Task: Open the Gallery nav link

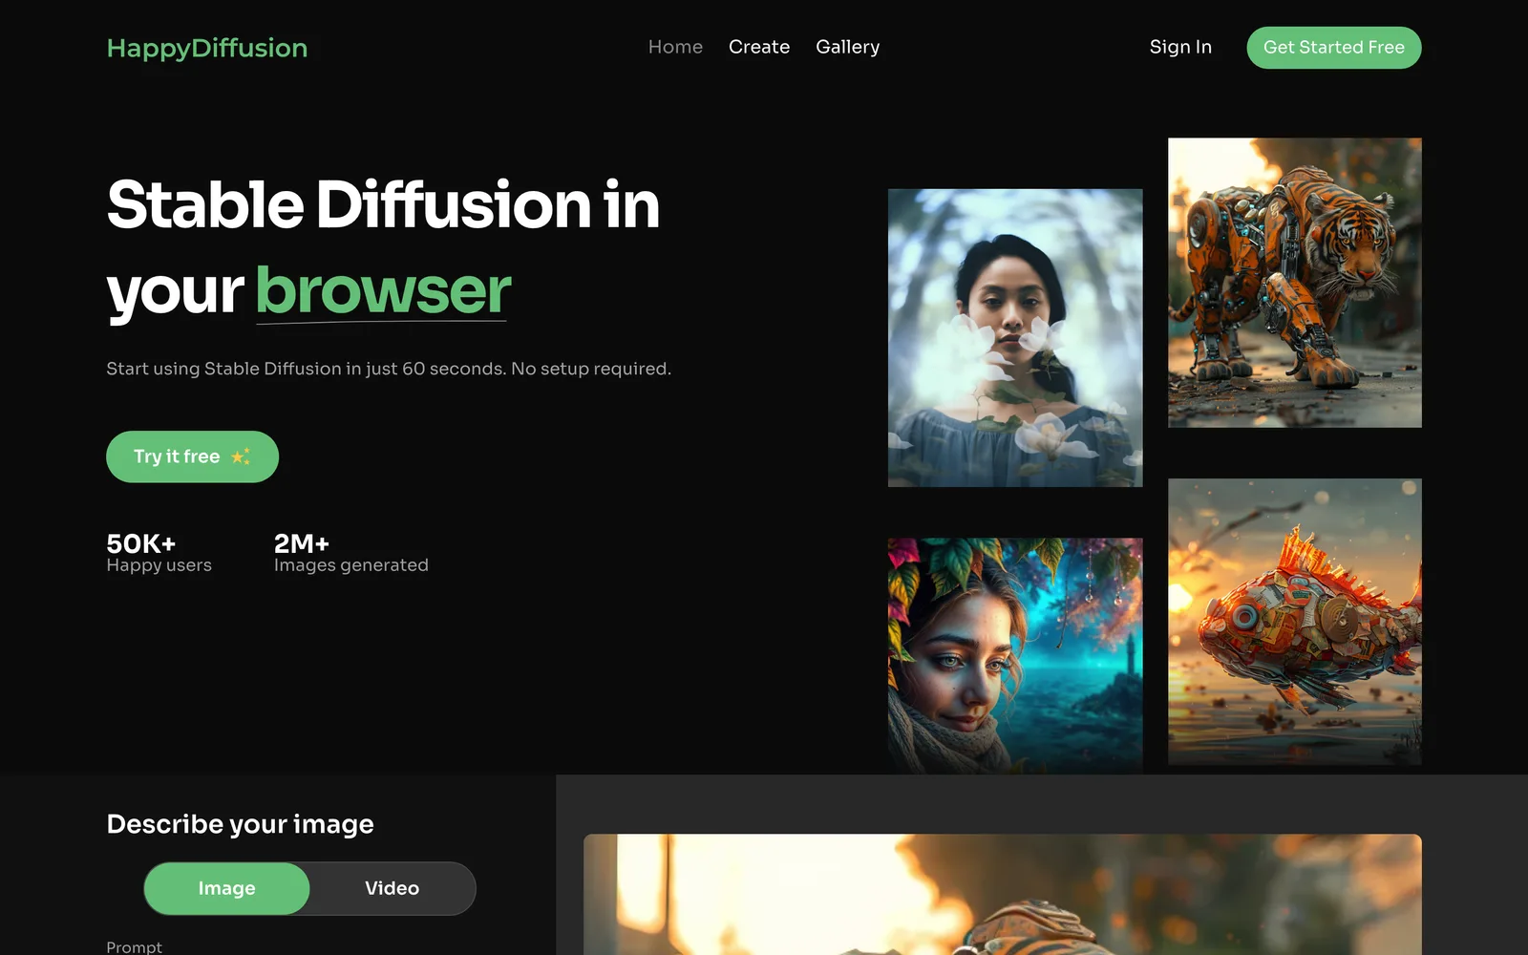Action: (848, 47)
